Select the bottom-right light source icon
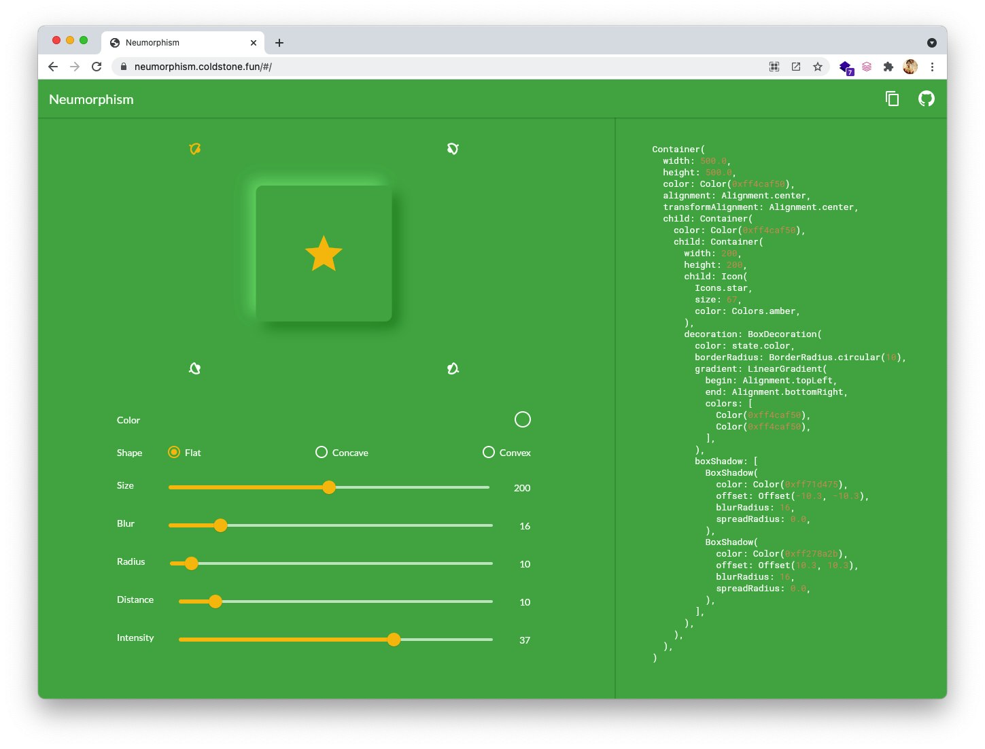This screenshot has width=985, height=749. pos(453,368)
